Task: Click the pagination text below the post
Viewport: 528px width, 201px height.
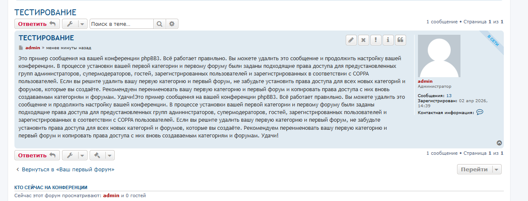Action: 465,153
